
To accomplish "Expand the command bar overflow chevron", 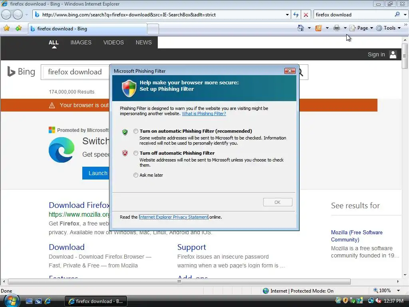I will coord(406,24).
